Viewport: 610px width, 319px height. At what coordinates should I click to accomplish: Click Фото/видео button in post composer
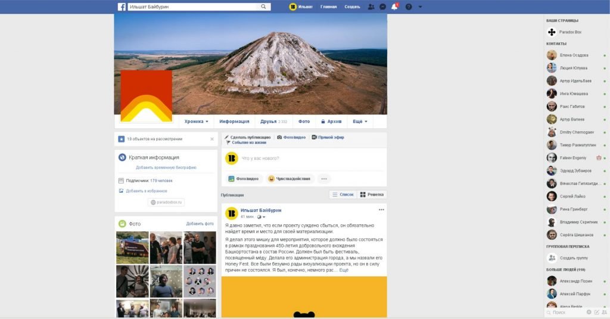click(x=243, y=178)
